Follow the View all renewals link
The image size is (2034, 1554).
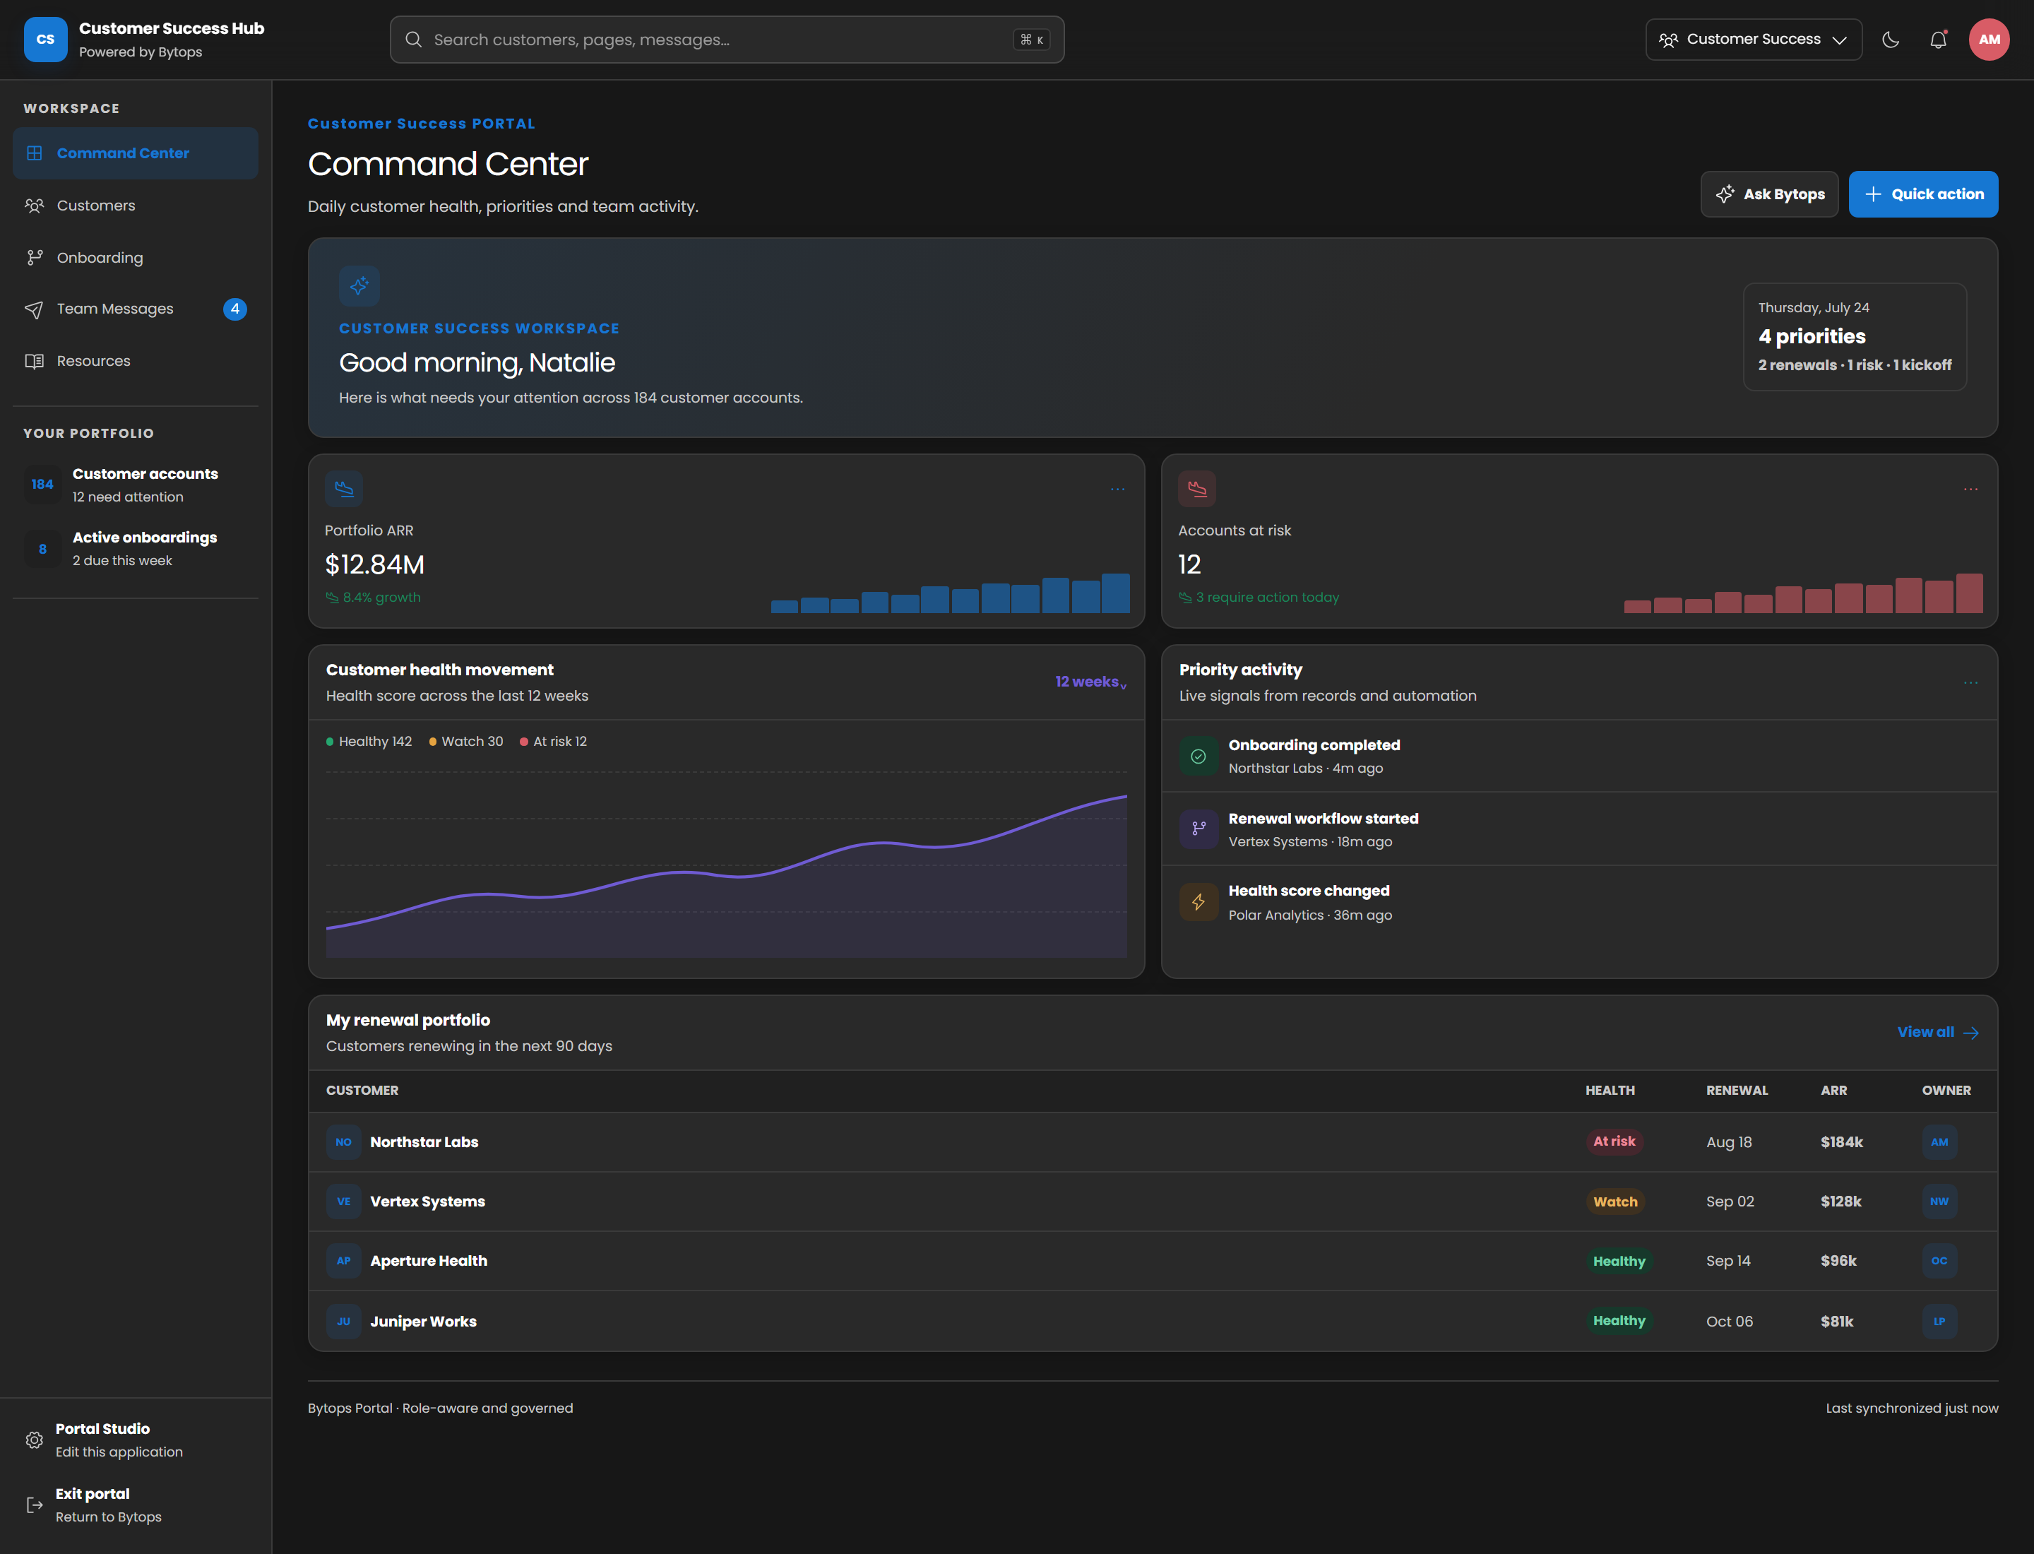pyautogui.click(x=1938, y=1032)
